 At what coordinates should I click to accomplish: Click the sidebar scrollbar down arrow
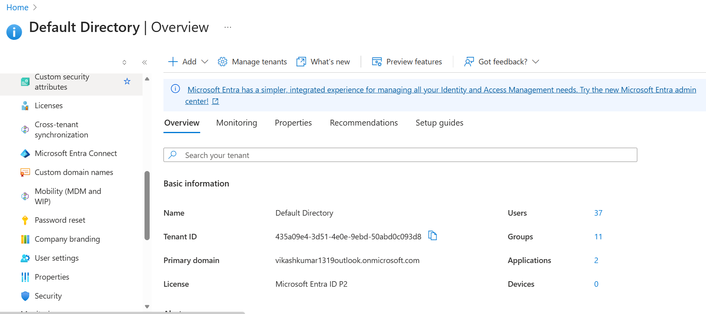tap(147, 306)
